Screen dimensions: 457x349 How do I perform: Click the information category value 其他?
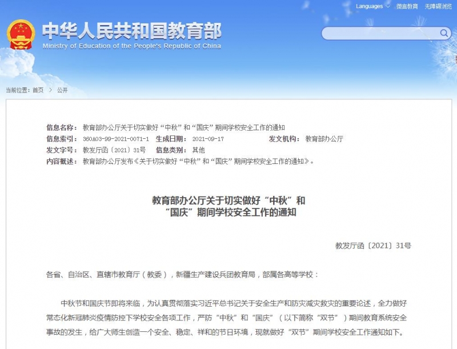198,150
